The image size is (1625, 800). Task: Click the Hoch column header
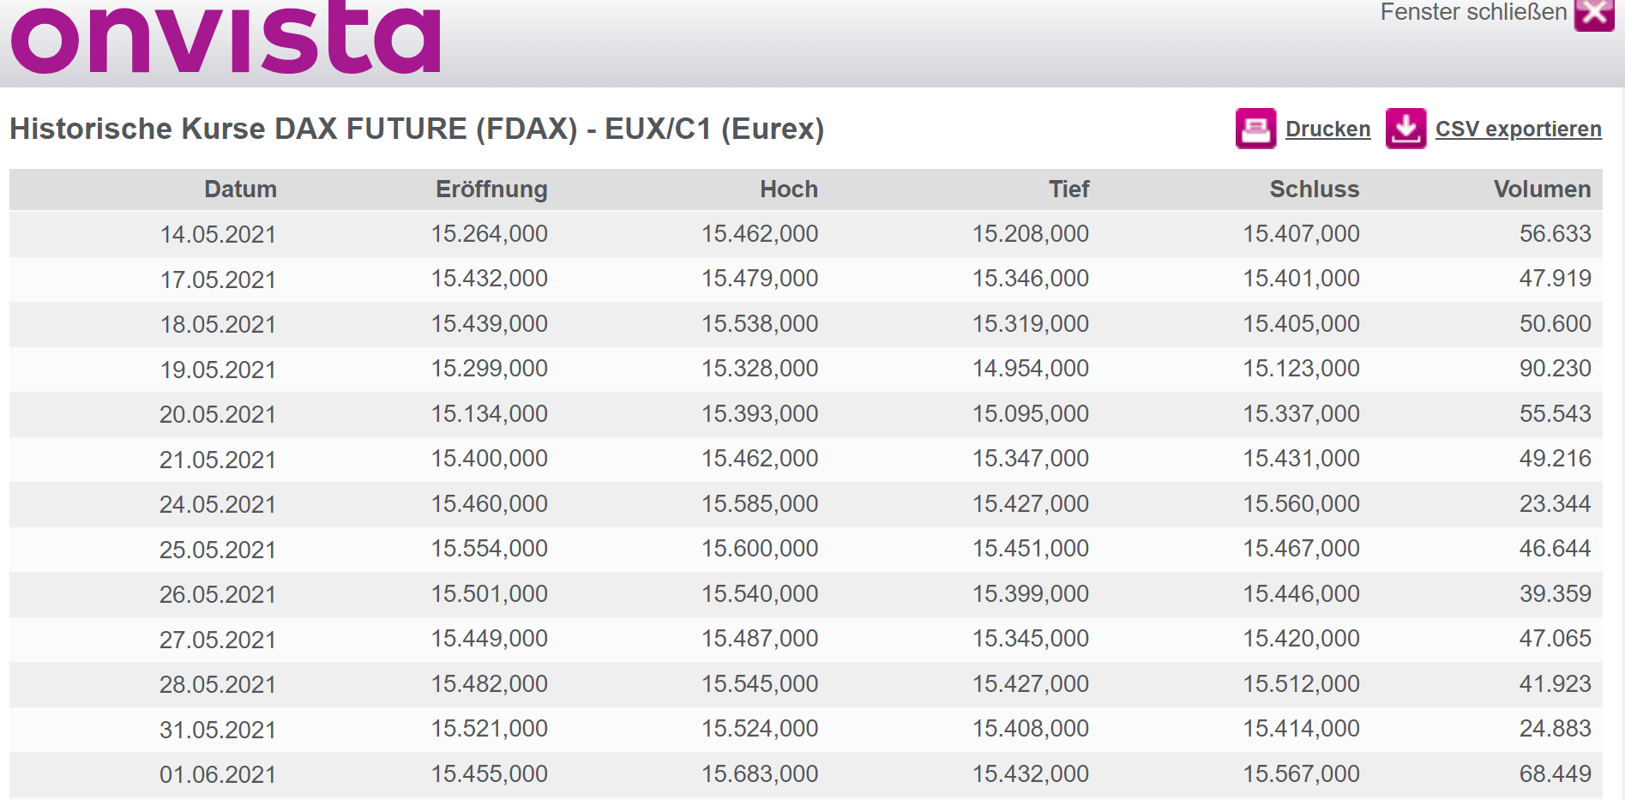pyautogui.click(x=788, y=189)
